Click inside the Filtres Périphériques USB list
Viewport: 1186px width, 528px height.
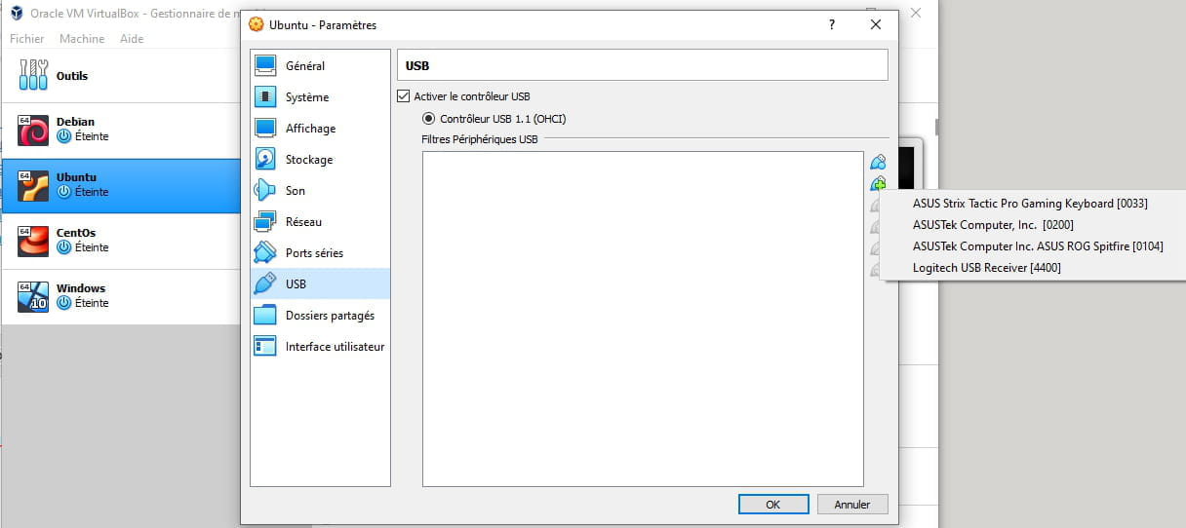643,319
